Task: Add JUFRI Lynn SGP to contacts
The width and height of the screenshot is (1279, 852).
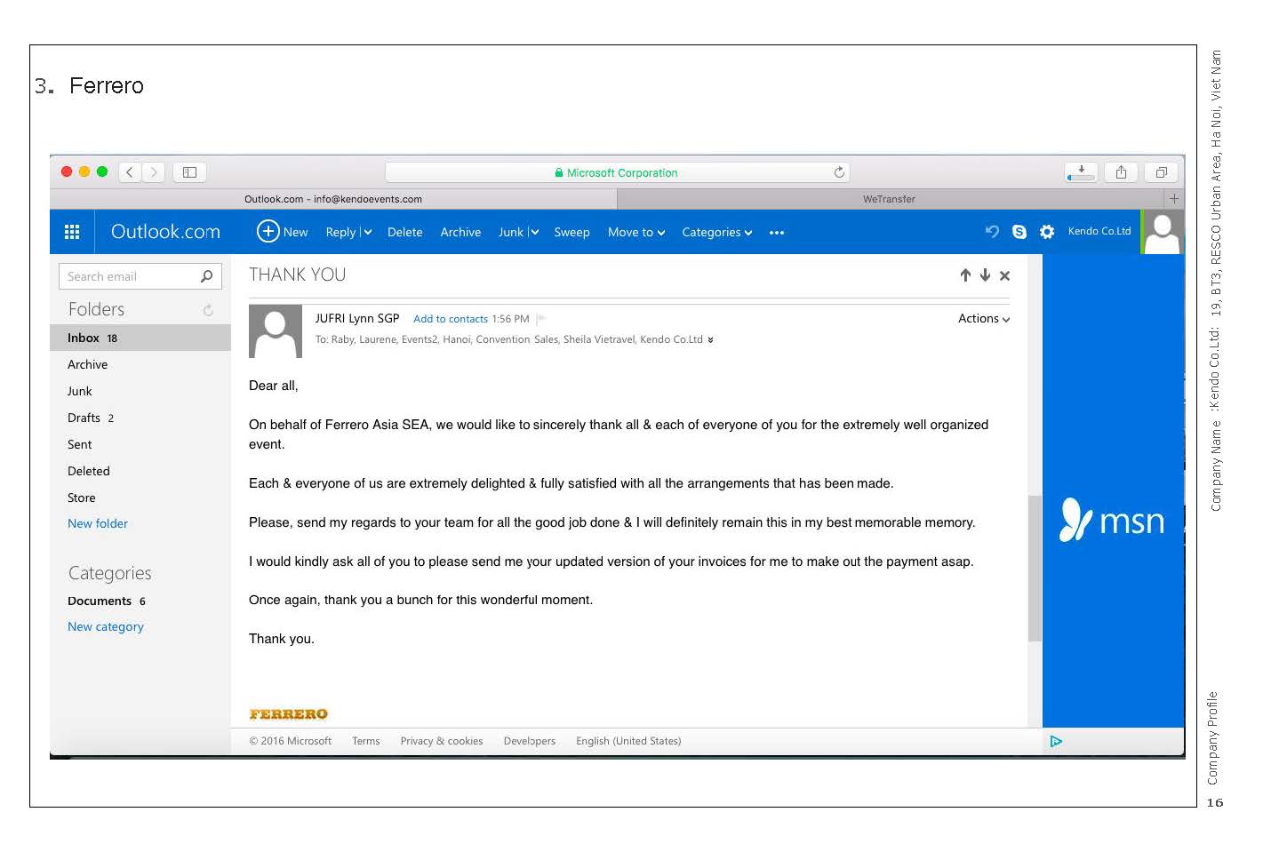Action: (x=451, y=319)
